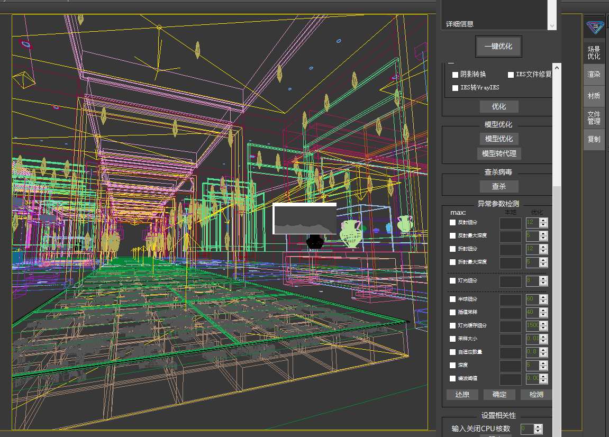
Task: Tick the IES文件修复 checkbox
Action: click(x=511, y=75)
